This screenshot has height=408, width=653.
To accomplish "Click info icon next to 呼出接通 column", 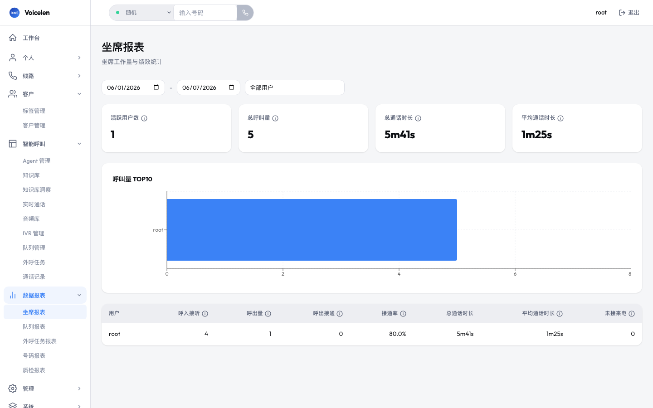I will (x=340, y=314).
